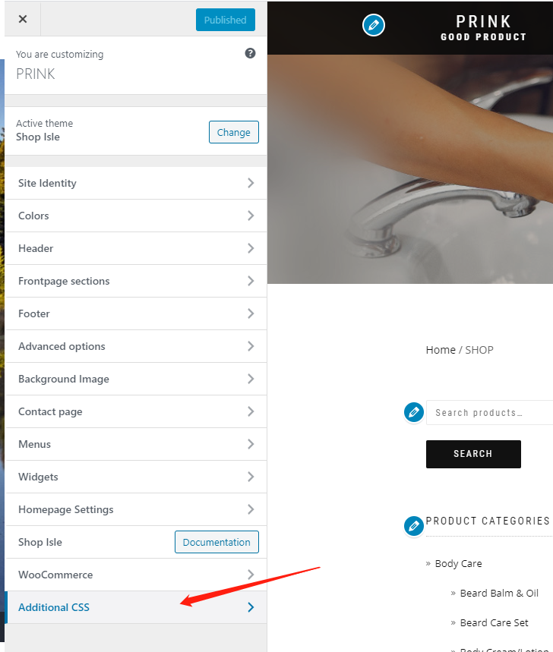Close the customizer with the X icon
Image resolution: width=553 pixels, height=652 pixels.
click(23, 19)
